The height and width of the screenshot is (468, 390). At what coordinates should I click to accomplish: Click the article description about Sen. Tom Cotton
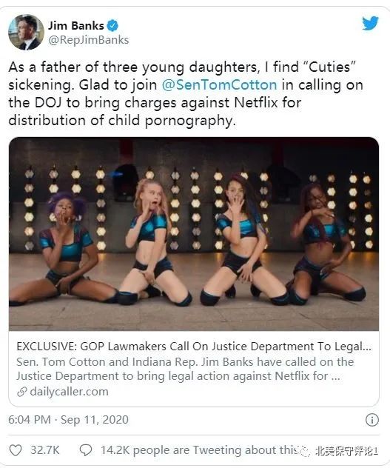(185, 369)
